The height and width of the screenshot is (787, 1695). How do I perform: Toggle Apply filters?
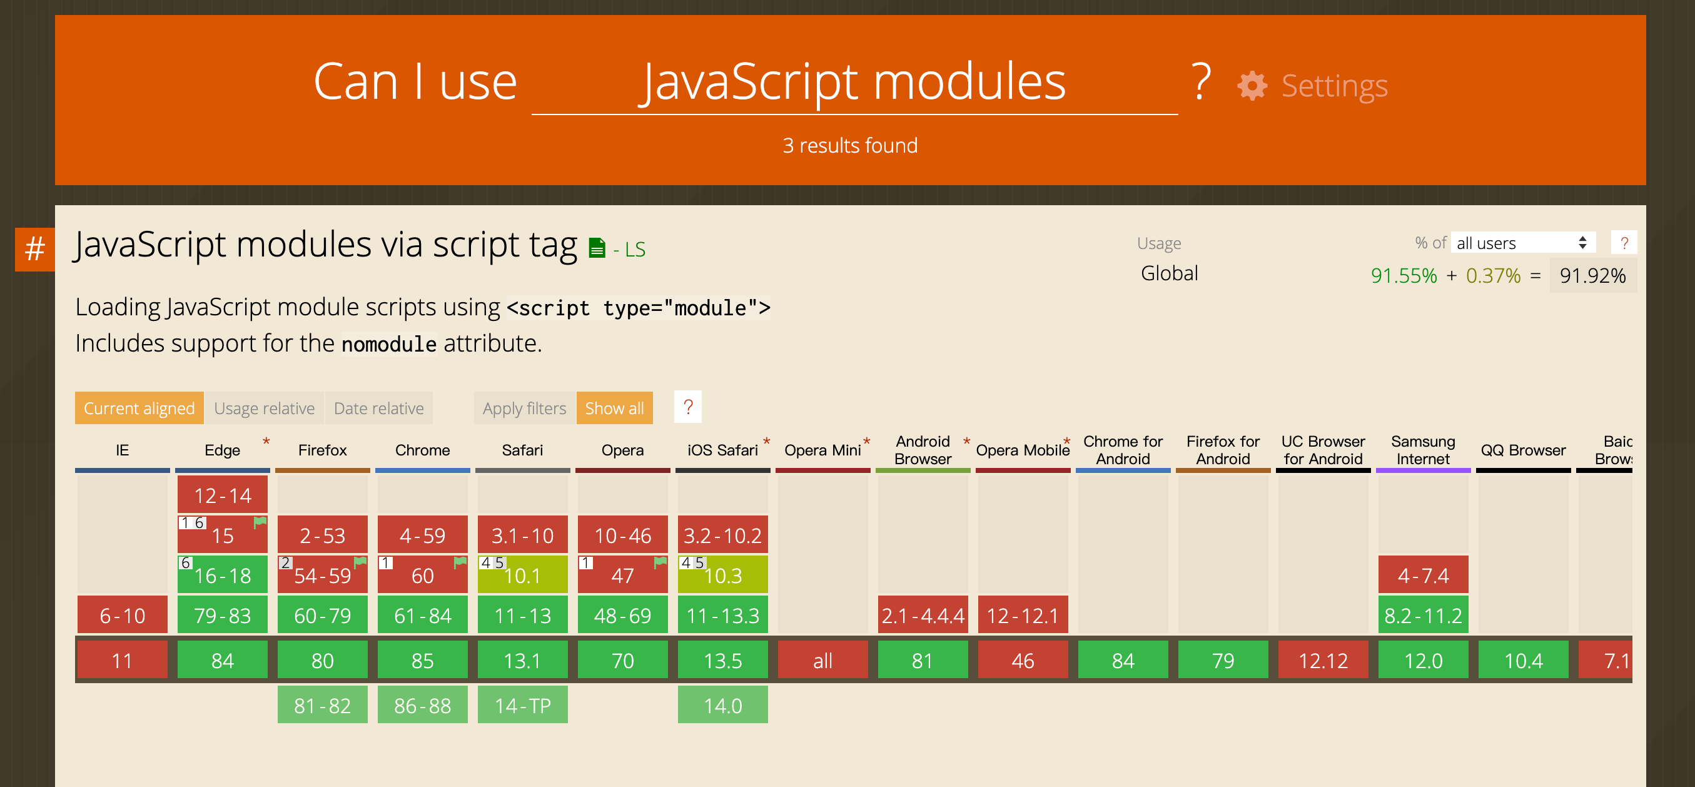coord(524,408)
